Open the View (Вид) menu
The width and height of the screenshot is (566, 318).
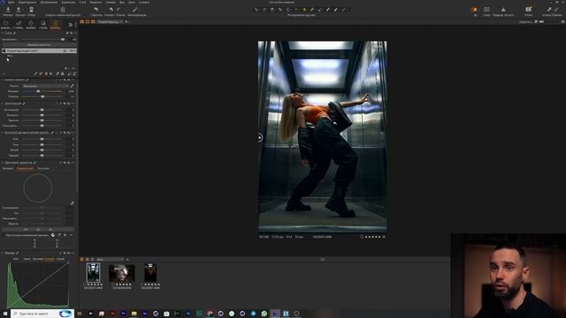[x=122, y=2]
